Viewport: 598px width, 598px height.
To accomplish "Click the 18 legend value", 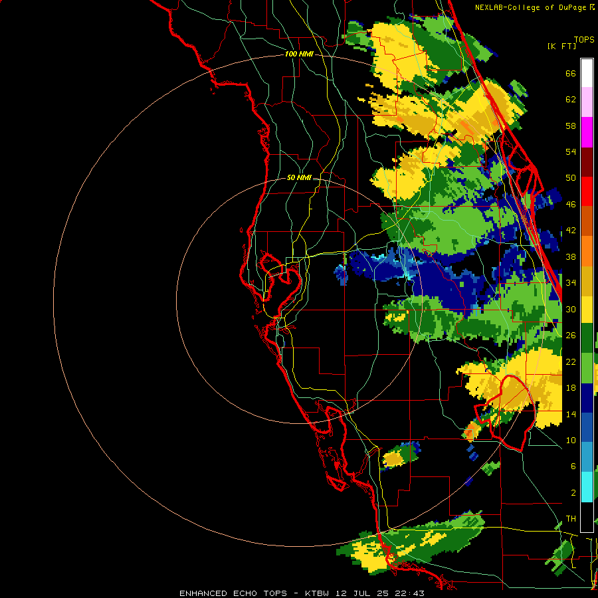I will (x=571, y=388).
